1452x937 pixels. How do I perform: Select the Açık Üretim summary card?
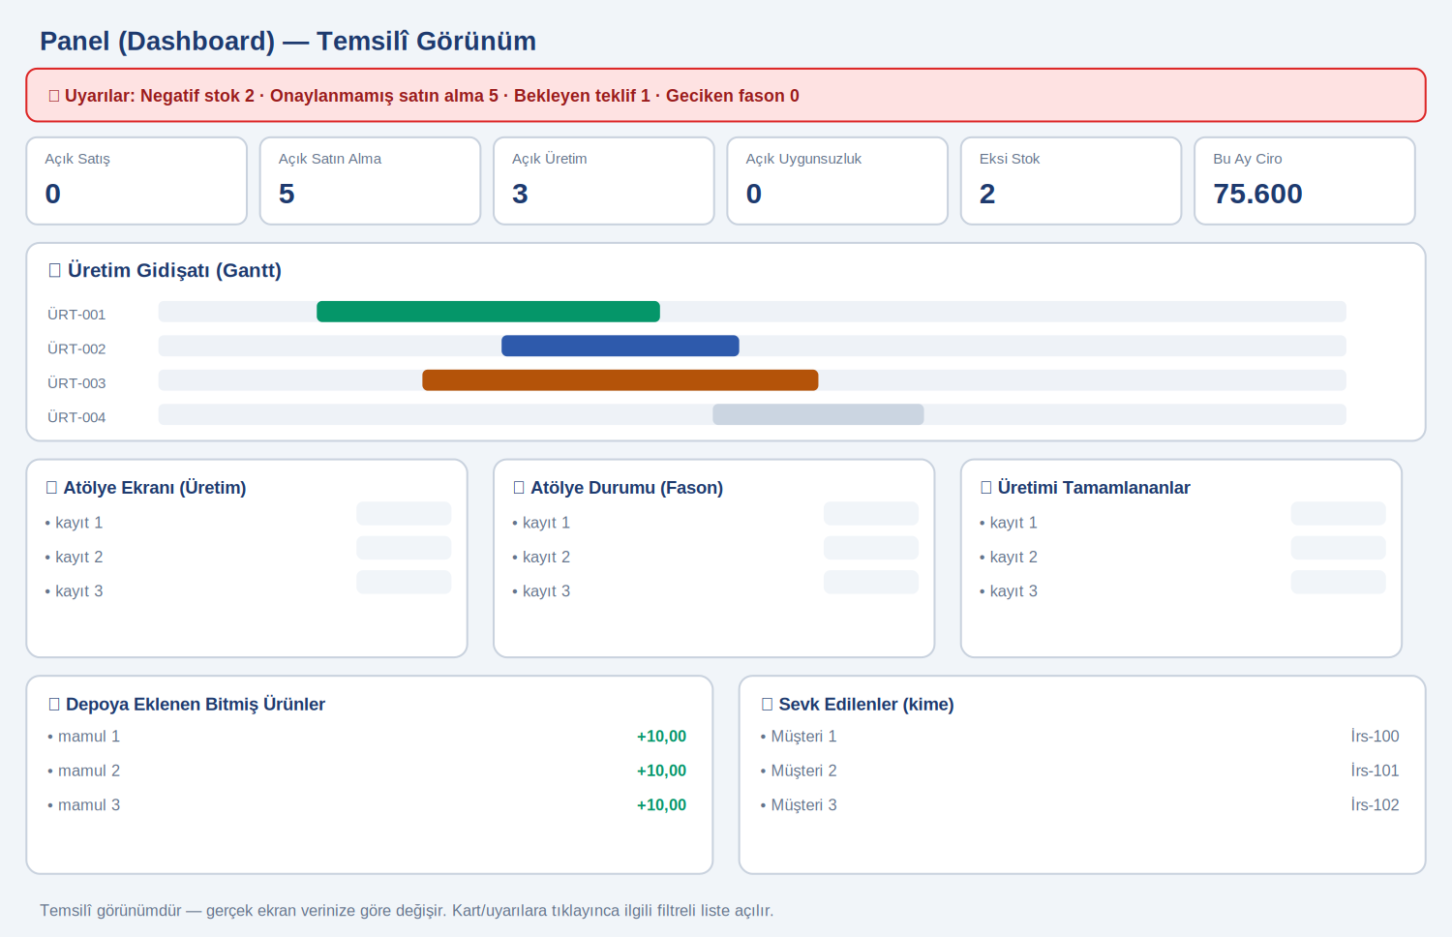click(x=604, y=181)
